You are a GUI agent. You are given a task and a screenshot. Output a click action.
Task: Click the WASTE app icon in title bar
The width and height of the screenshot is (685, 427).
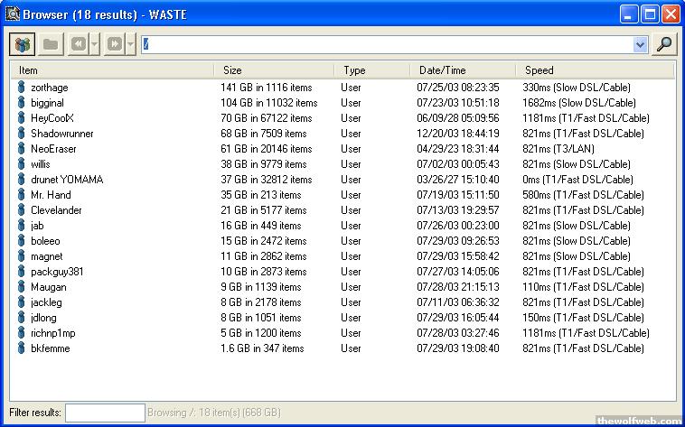point(13,14)
